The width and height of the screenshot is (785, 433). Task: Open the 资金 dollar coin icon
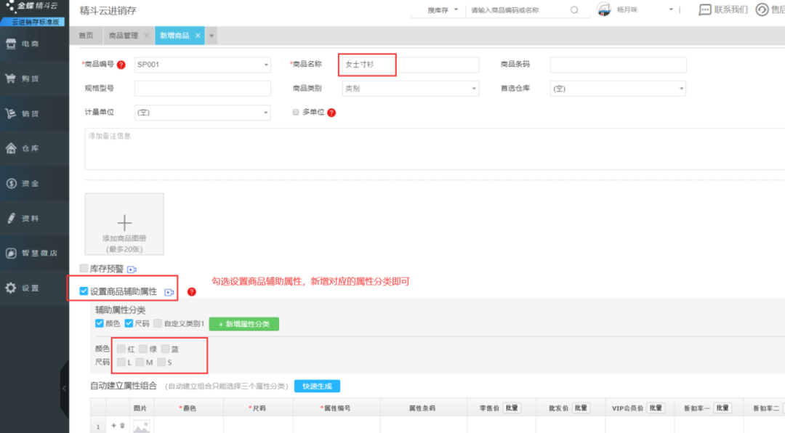click(x=11, y=183)
